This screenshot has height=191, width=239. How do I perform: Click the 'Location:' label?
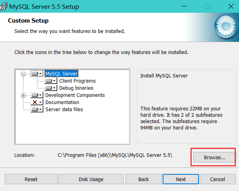pos(25,155)
